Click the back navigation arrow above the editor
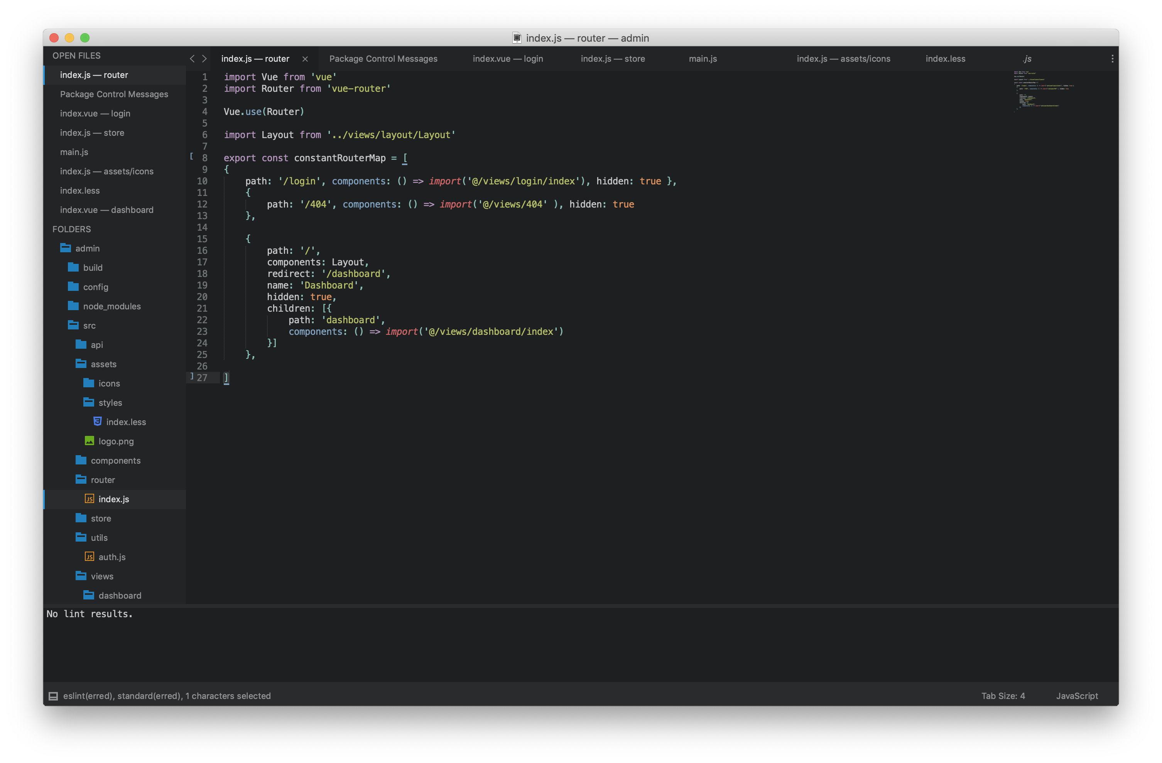The height and width of the screenshot is (763, 1162). pyautogui.click(x=192, y=59)
